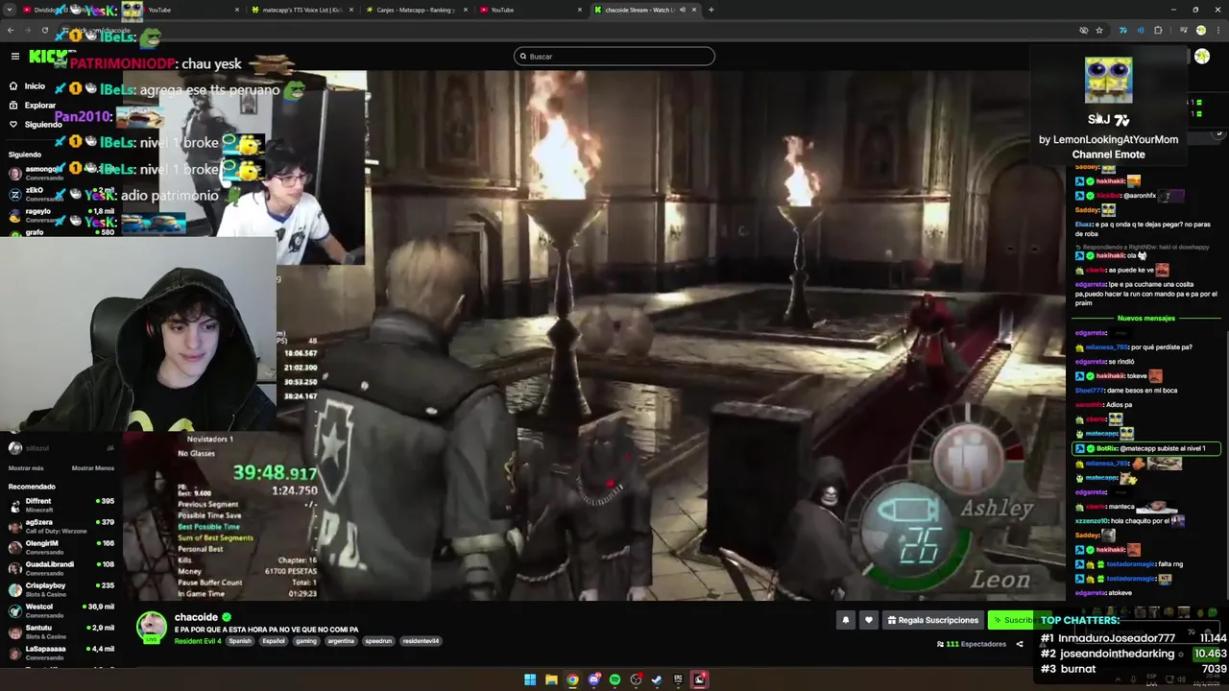Click chacoide streamer avatar

coord(151,627)
